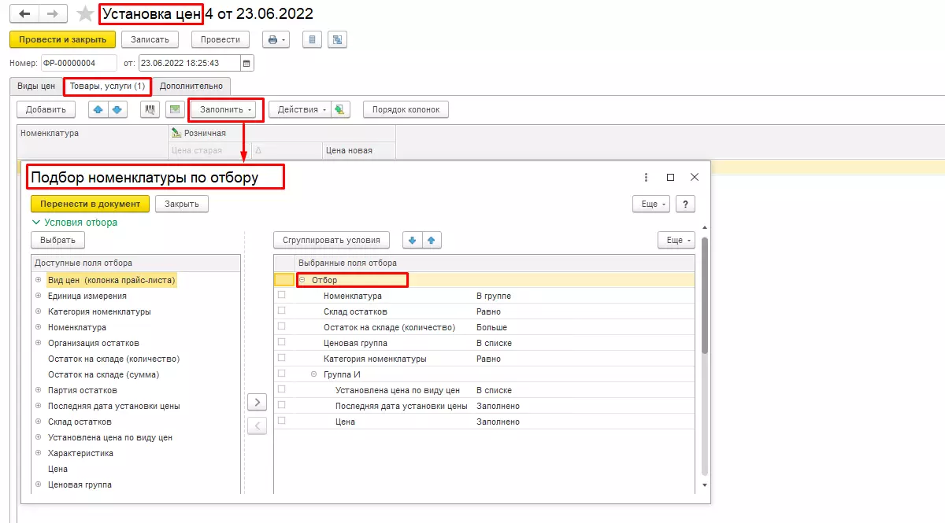Maximize the Подбор номенклатуры dialog
This screenshot has width=945, height=523.
(x=671, y=178)
